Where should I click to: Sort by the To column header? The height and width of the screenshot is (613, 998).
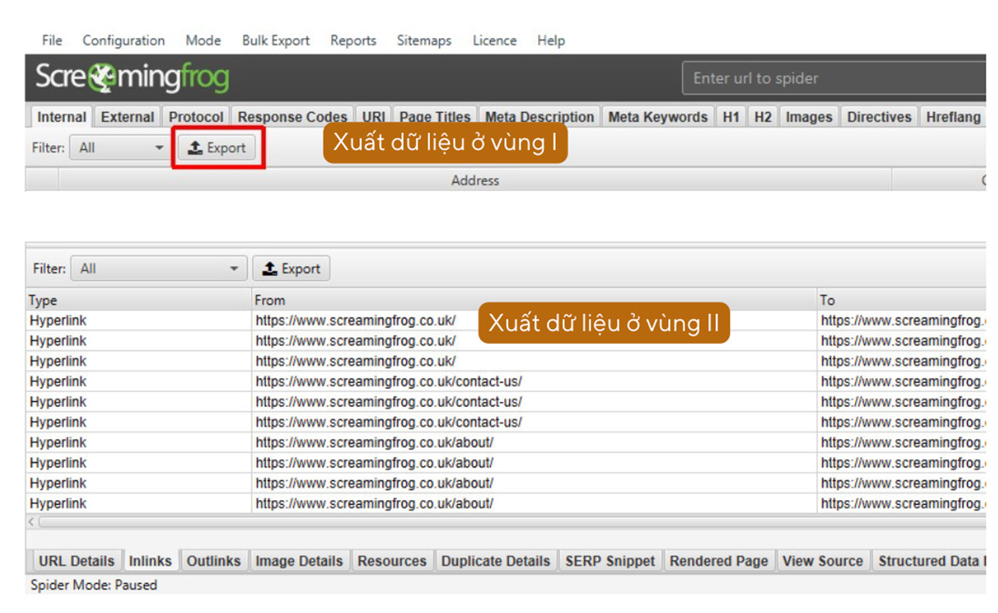902,300
